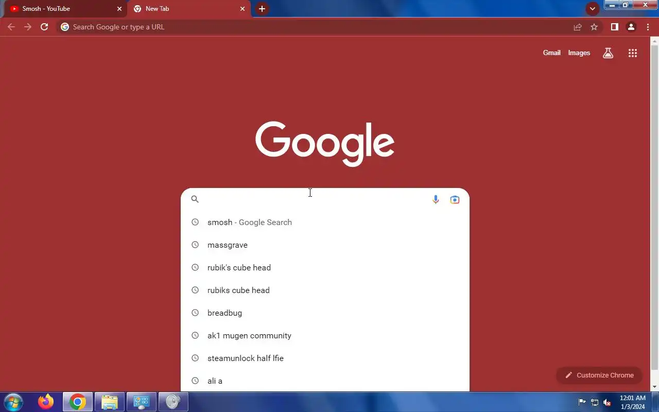This screenshot has width=659, height=412.
Task: Open the tab search dropdown arrow
Action: (592, 9)
